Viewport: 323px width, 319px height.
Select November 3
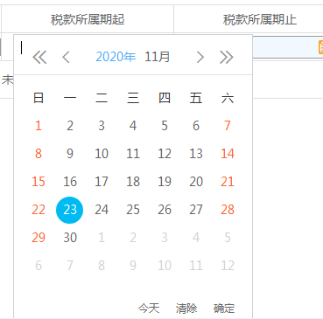click(102, 126)
